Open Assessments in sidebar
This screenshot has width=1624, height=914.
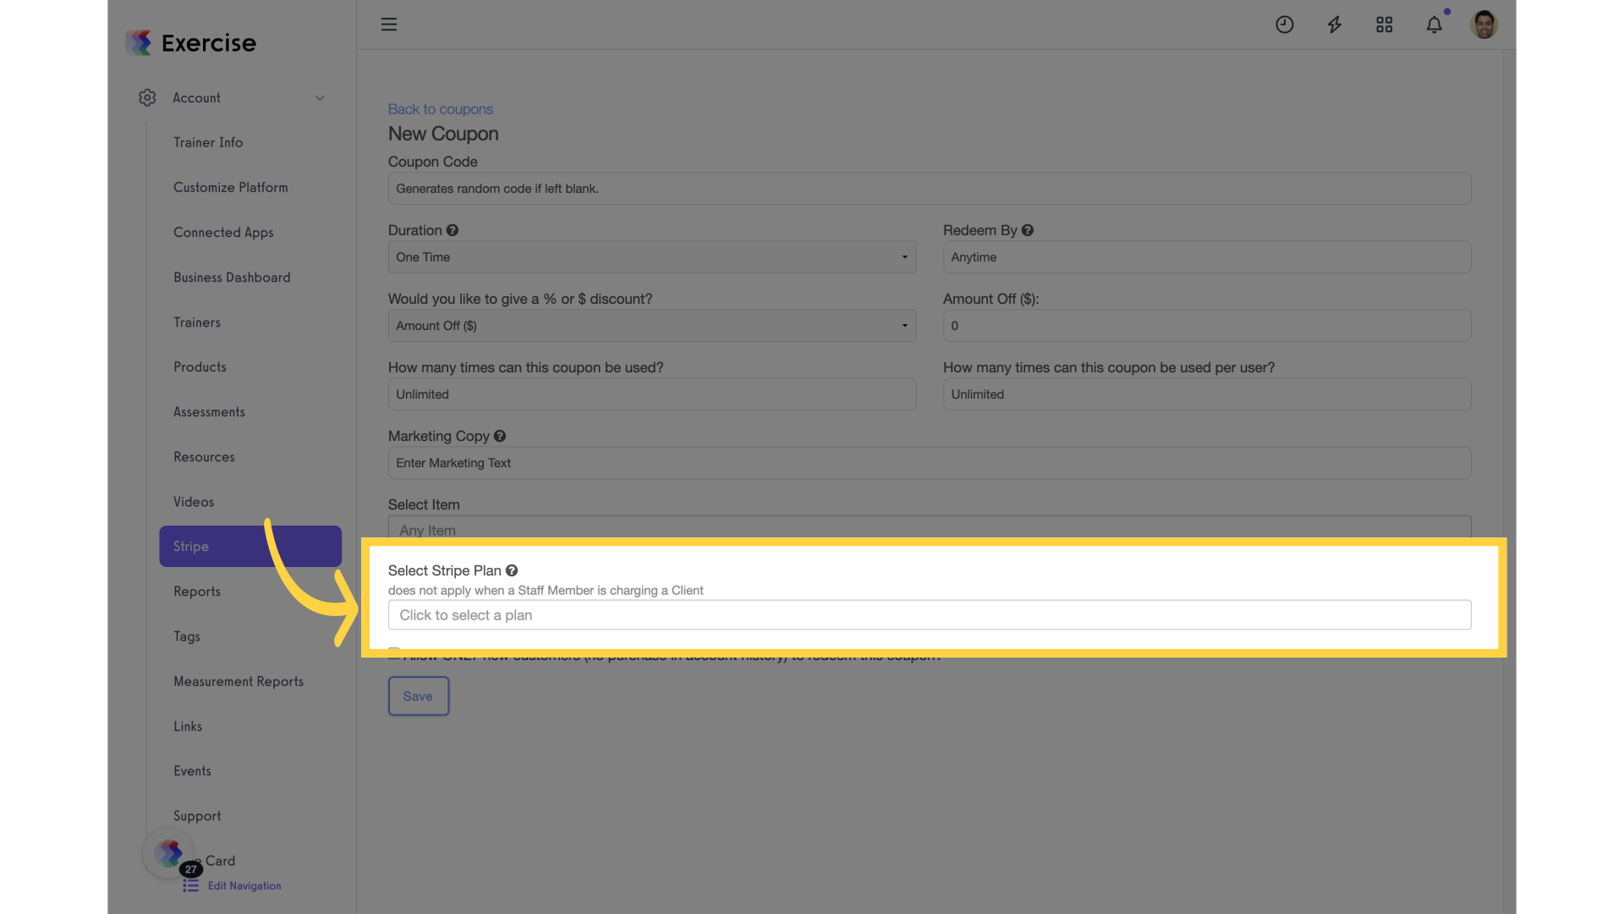pos(209,412)
